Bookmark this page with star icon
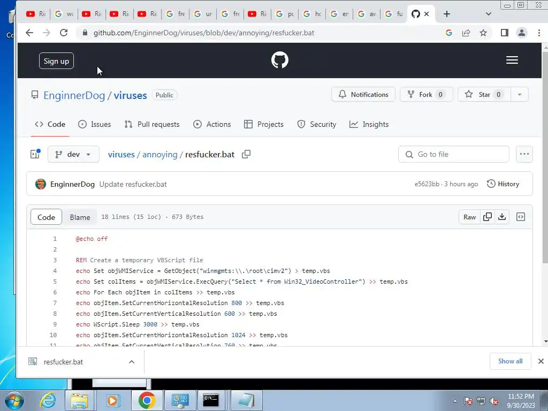Screen dimensions: 548x411 pos(483,33)
